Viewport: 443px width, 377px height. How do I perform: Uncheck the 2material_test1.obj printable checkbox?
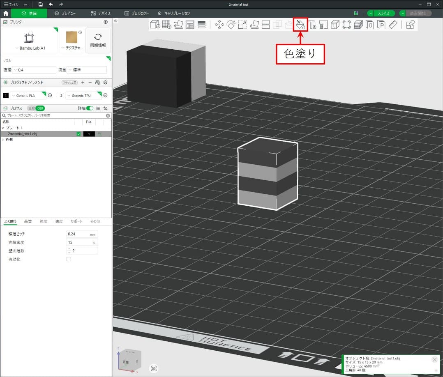(x=78, y=134)
